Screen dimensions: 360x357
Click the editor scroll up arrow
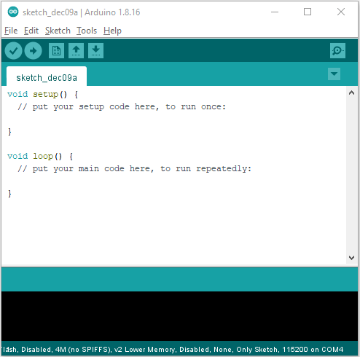[x=351, y=93]
